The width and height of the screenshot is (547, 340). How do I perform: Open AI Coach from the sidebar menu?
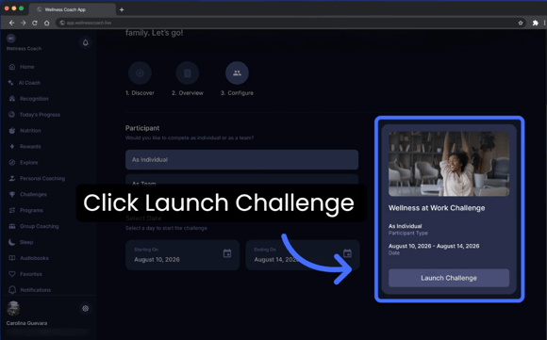(29, 83)
